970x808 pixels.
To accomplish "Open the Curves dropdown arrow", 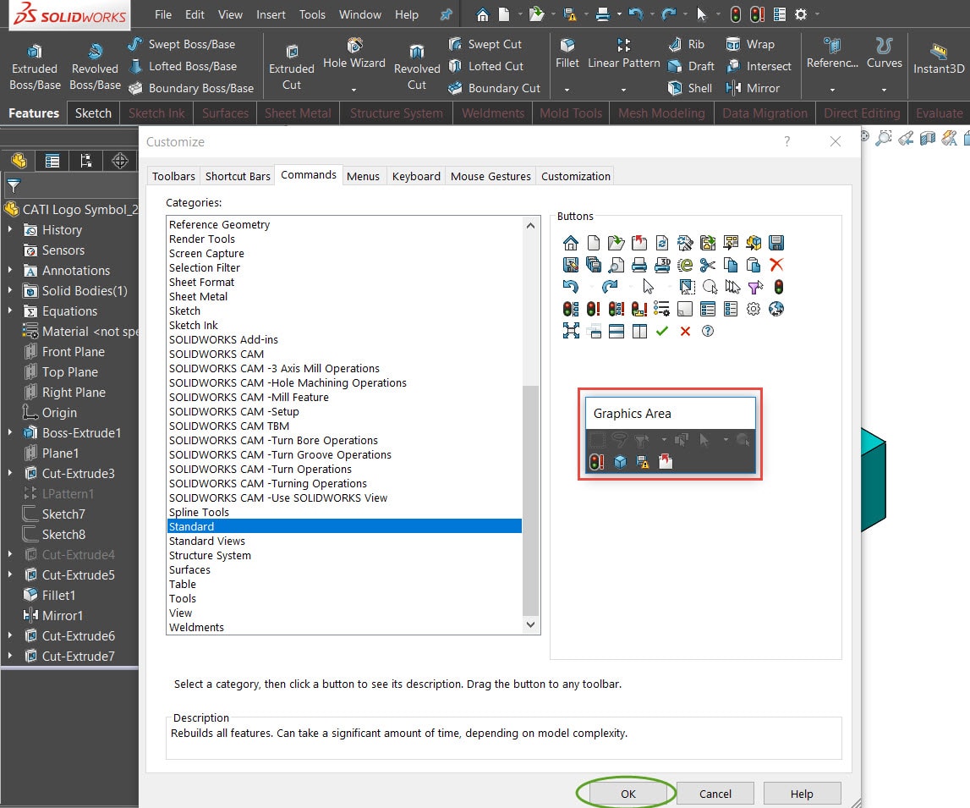I will click(884, 90).
